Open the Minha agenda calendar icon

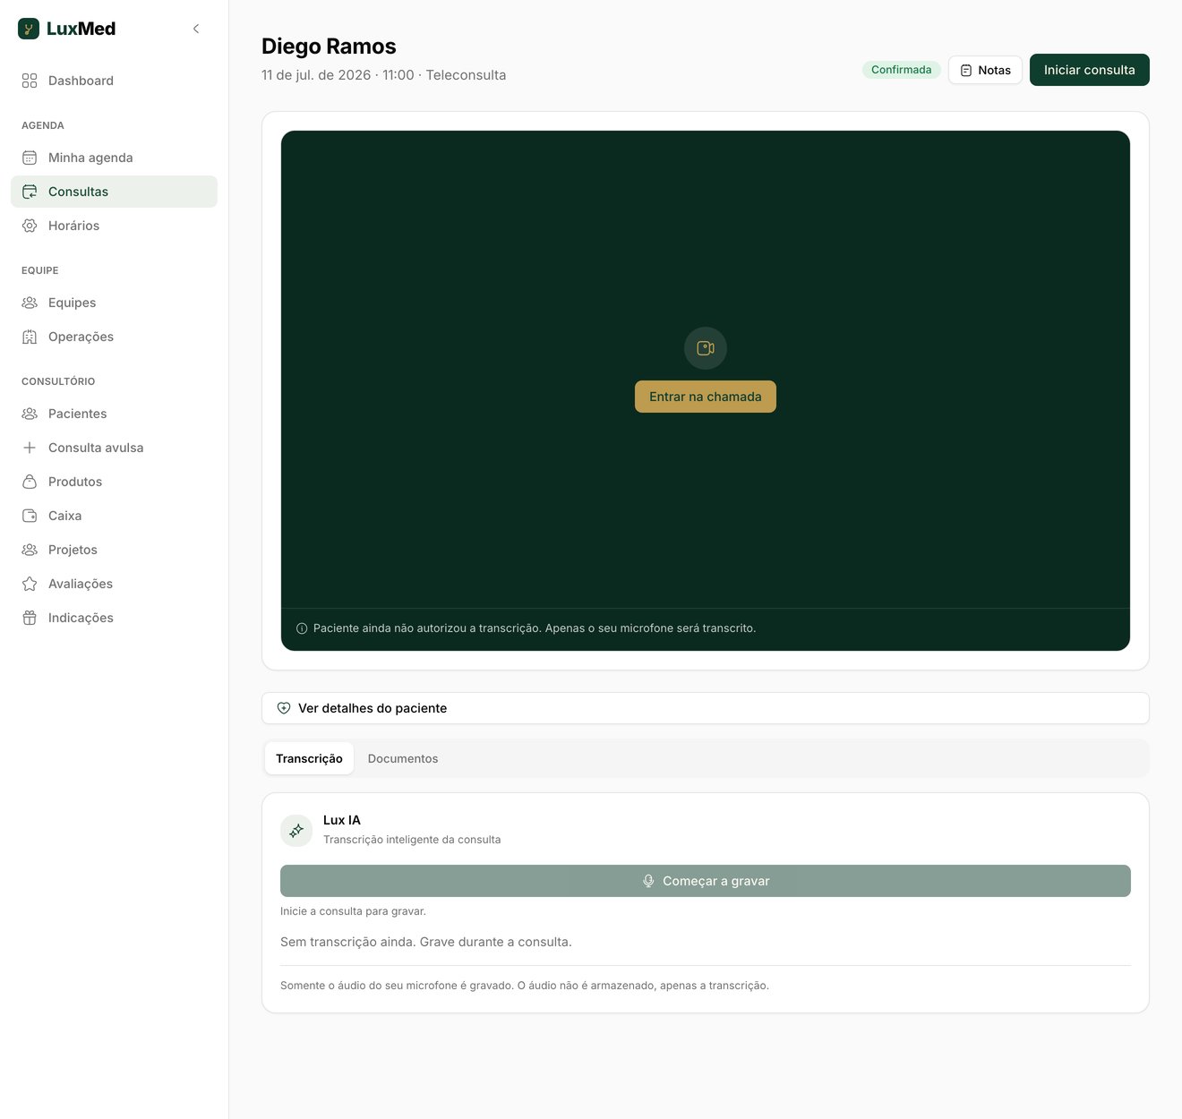point(30,158)
